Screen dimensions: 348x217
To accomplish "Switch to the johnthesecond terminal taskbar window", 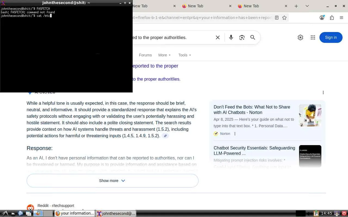I will coord(116,213).
